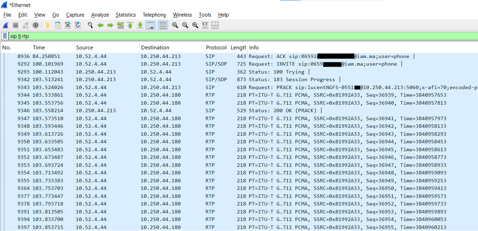Select the INVITE request in packet 9292

(x=239, y=64)
